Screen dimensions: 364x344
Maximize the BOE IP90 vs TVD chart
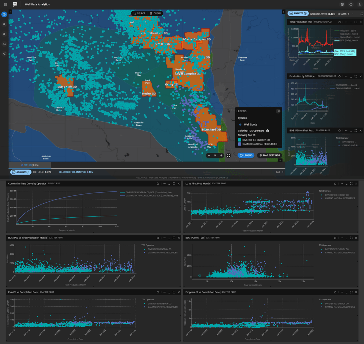click(x=351, y=238)
